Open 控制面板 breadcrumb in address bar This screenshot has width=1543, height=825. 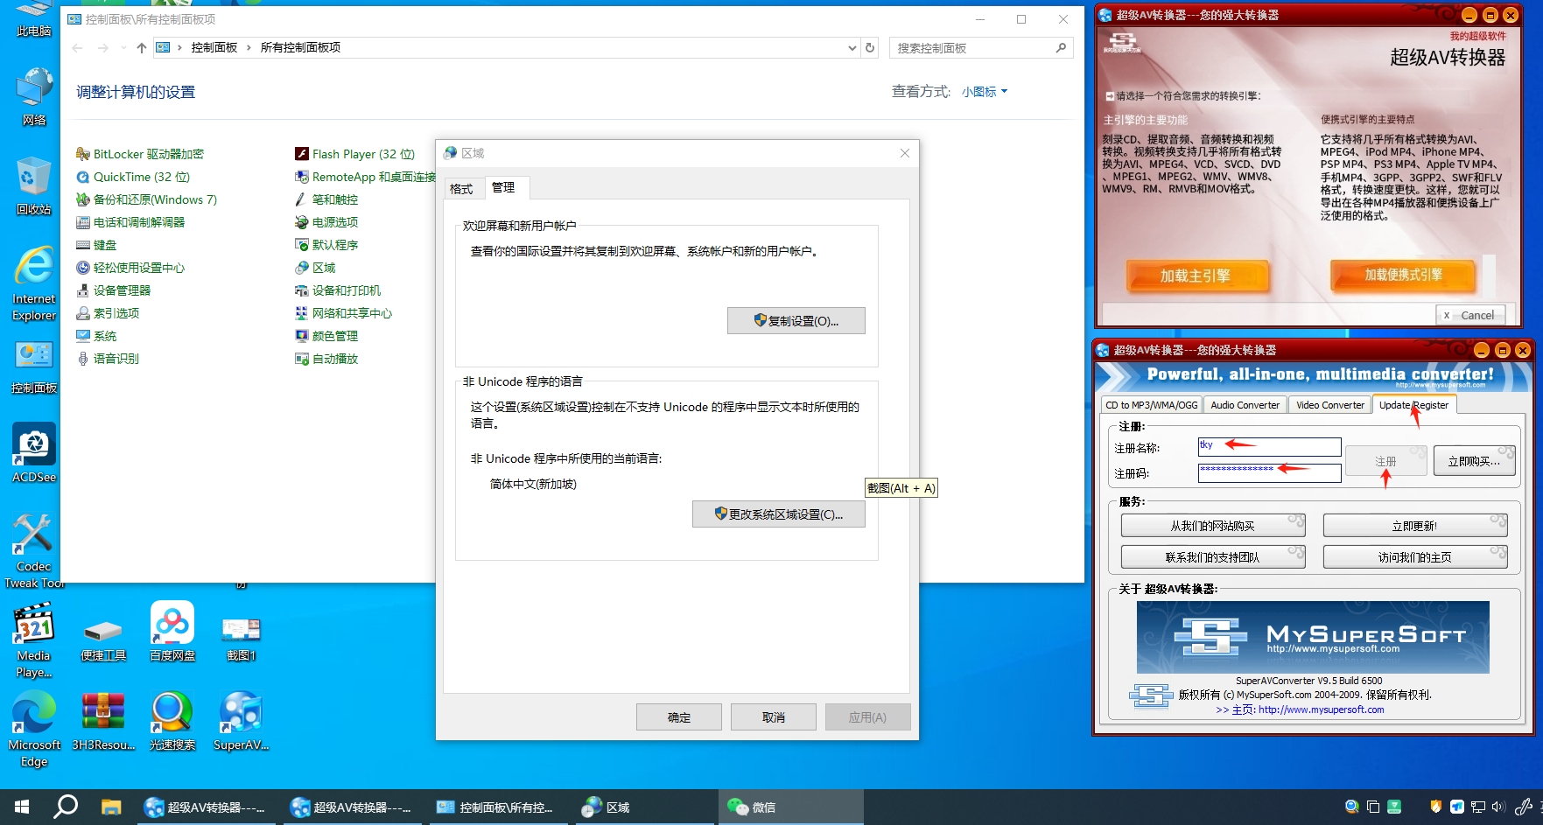point(214,47)
